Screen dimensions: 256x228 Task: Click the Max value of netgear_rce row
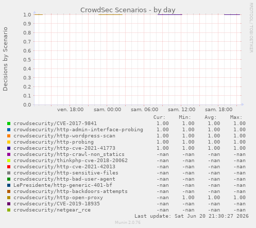240,210
